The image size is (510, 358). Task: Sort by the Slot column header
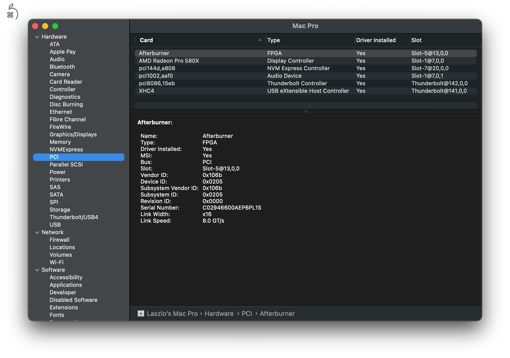click(x=416, y=40)
